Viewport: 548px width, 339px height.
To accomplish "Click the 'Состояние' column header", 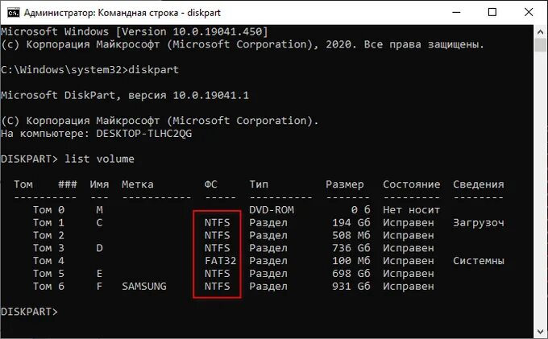I will point(411,184).
